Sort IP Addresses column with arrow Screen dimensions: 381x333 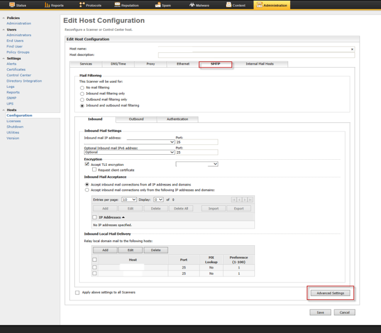click(x=124, y=217)
